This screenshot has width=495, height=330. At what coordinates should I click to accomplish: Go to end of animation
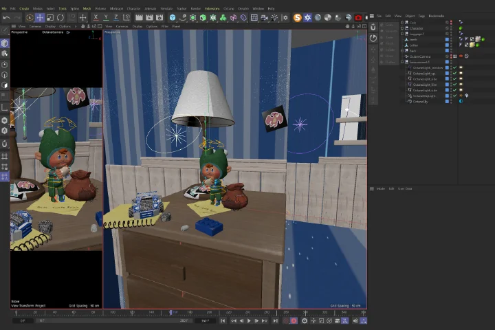(275, 321)
